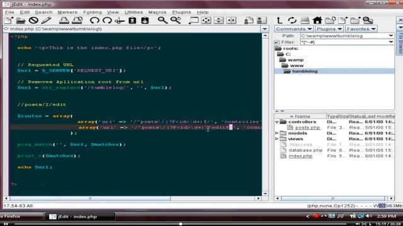Open Global Options toolbar icon
This screenshot has height=226, width=403.
262,20
